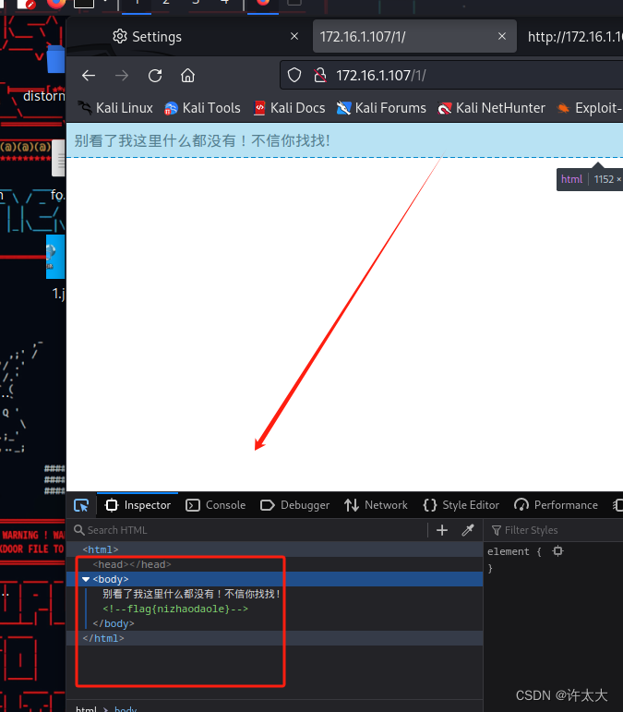This screenshot has height=712, width=623.
Task: Open the Network panel
Action: coord(377,505)
